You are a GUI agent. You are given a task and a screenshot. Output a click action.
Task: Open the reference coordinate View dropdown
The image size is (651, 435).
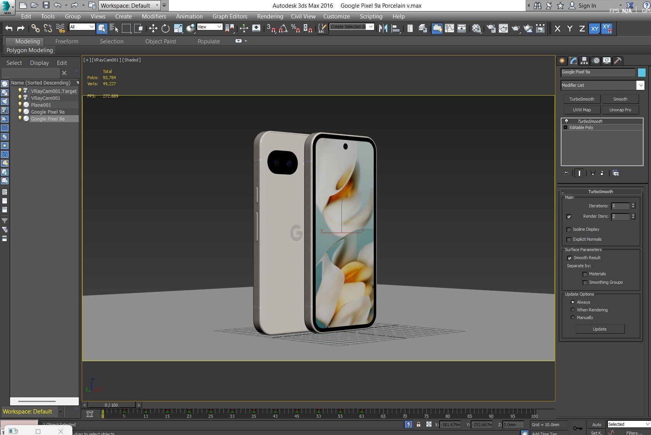(x=210, y=26)
